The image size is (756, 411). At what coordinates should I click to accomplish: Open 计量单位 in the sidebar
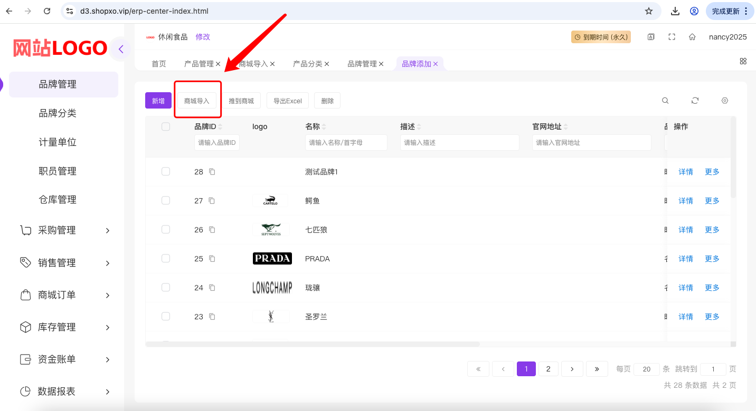point(58,142)
